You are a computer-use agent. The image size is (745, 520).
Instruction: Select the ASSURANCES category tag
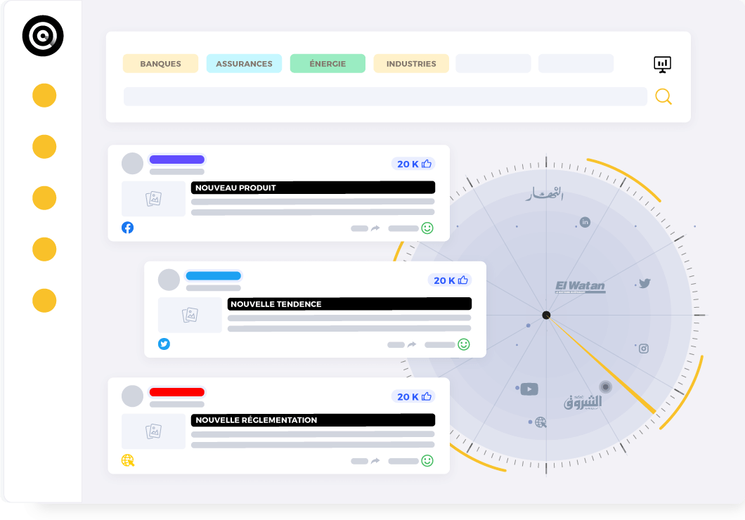(244, 64)
